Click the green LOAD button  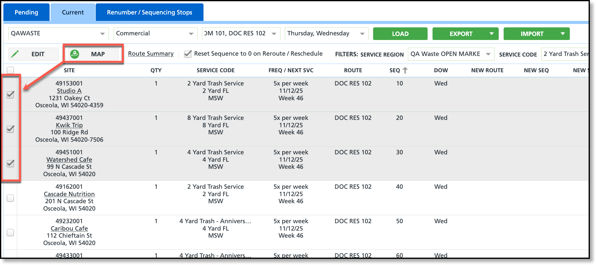pos(400,34)
